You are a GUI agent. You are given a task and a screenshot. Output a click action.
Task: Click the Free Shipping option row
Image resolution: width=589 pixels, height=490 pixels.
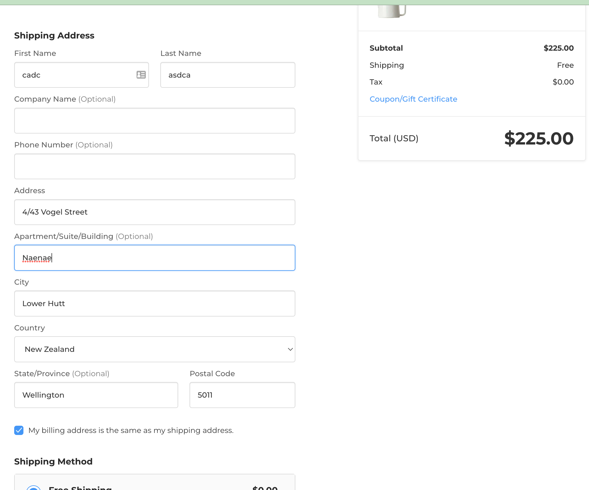154,484
